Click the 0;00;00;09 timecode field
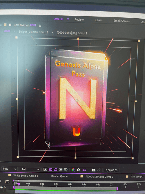 tap(111, 170)
